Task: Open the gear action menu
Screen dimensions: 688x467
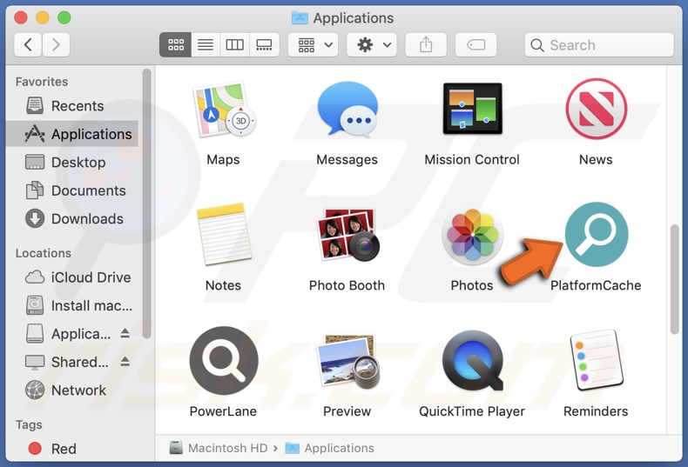Action: (372, 44)
